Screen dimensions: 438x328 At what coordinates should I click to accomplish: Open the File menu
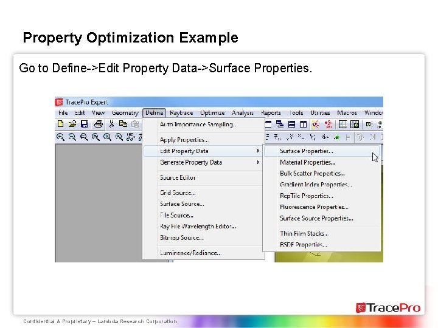(x=63, y=113)
